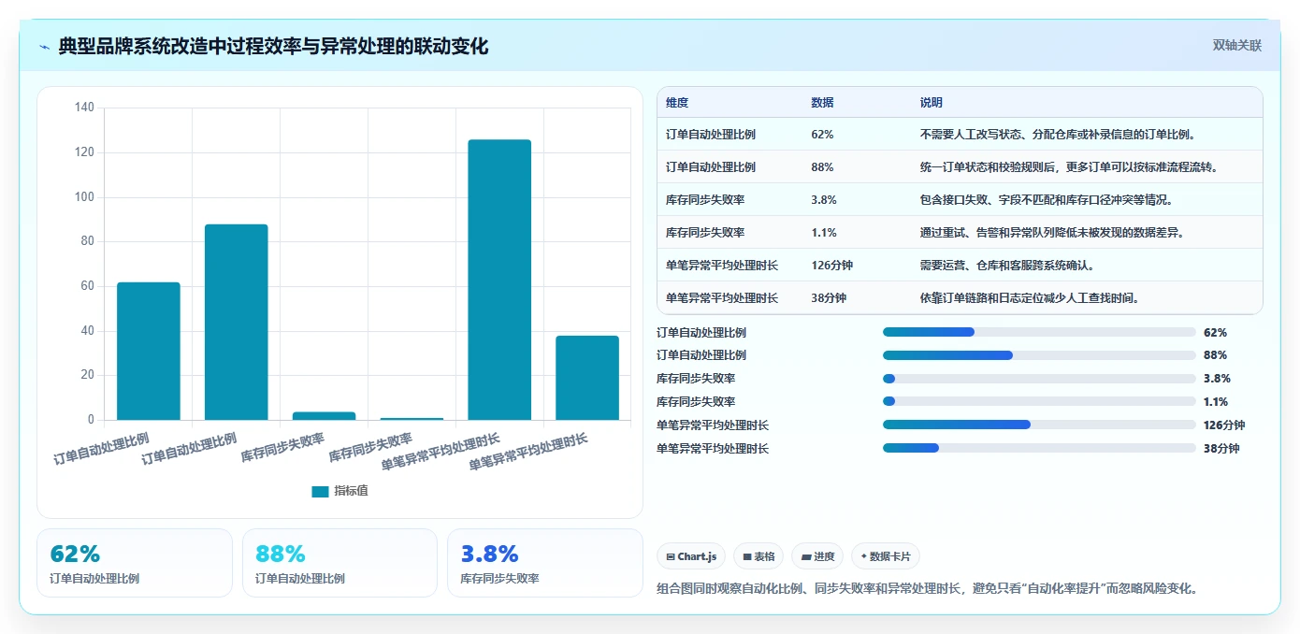Click the 120 label on the y-axis
The height and width of the screenshot is (634, 1300).
click(x=84, y=152)
